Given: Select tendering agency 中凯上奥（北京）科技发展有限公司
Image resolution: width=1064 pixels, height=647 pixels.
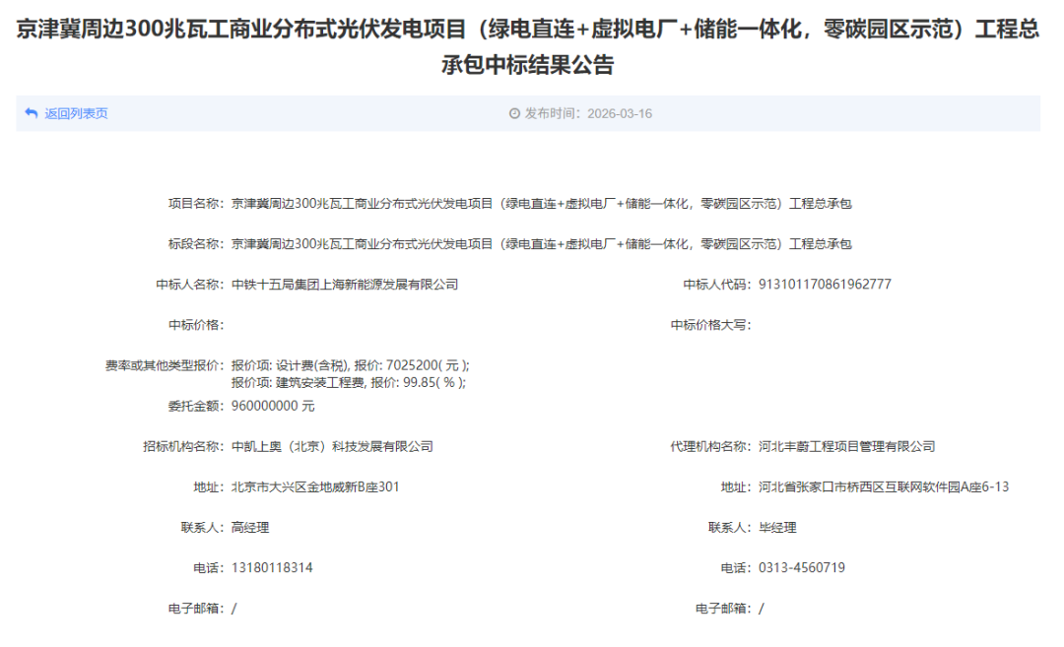Looking at the screenshot, I should pos(332,446).
